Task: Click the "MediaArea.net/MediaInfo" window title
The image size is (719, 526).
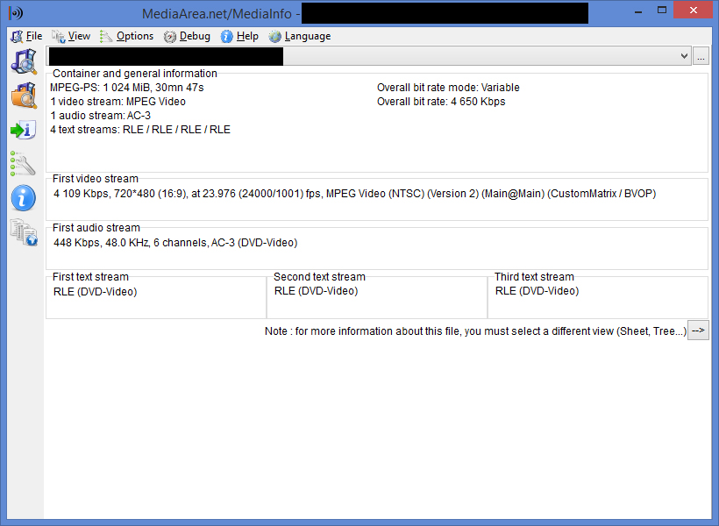Action: [217, 14]
